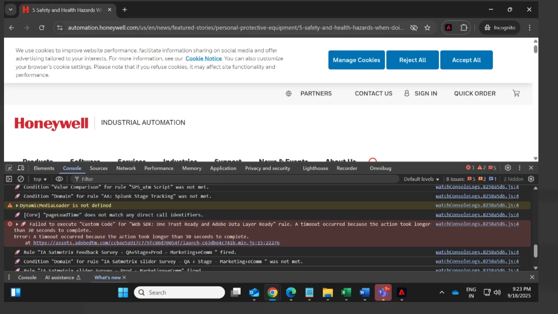This screenshot has height=314, width=558.
Task: Click the PARTNERS link
Action: pyautogui.click(x=316, y=93)
